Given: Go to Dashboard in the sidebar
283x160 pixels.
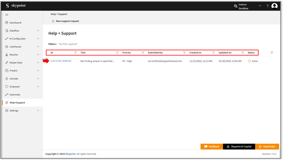Looking at the screenshot, I should coord(15,23).
